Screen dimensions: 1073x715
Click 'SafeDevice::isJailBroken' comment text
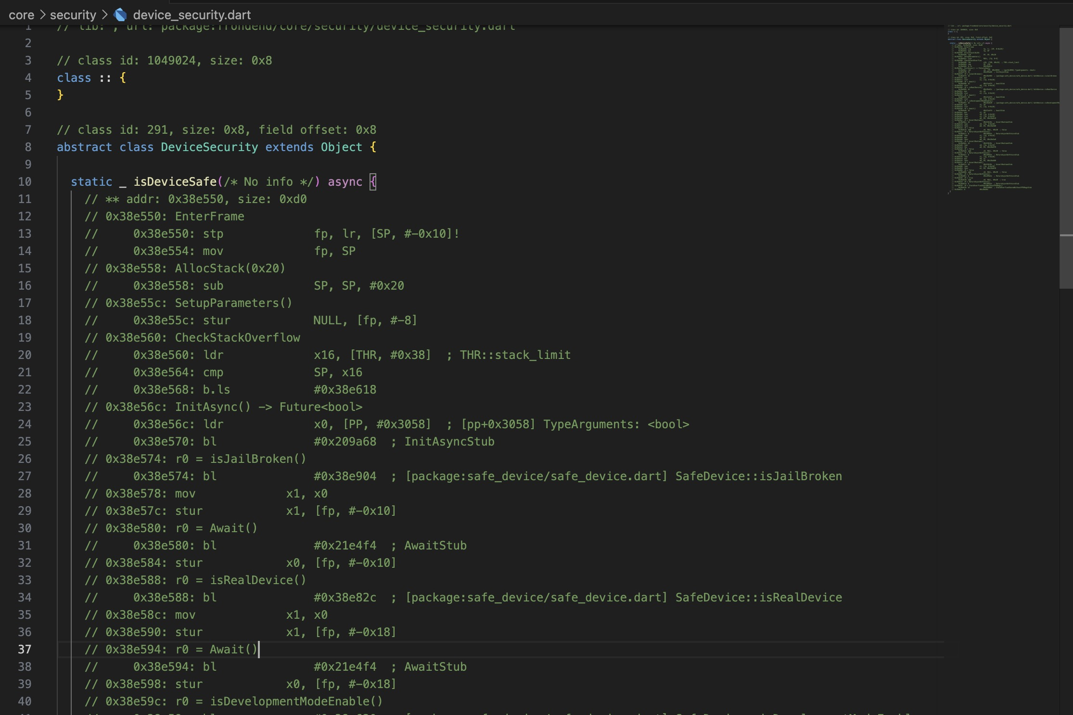(759, 476)
